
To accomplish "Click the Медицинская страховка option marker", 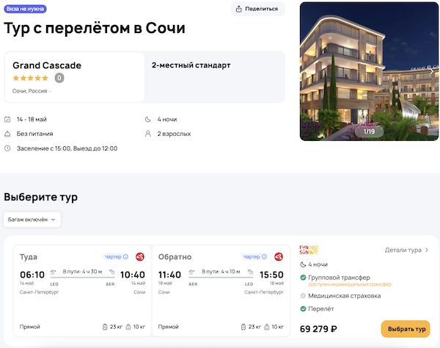I will [x=304, y=296].
